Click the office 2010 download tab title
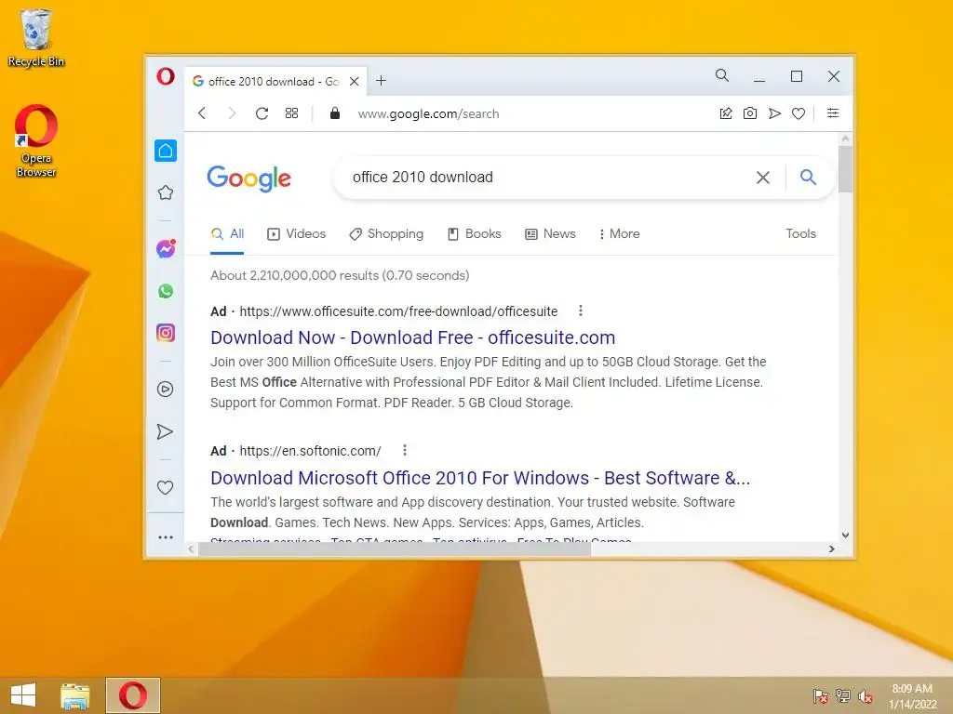953x714 pixels. 274,82
